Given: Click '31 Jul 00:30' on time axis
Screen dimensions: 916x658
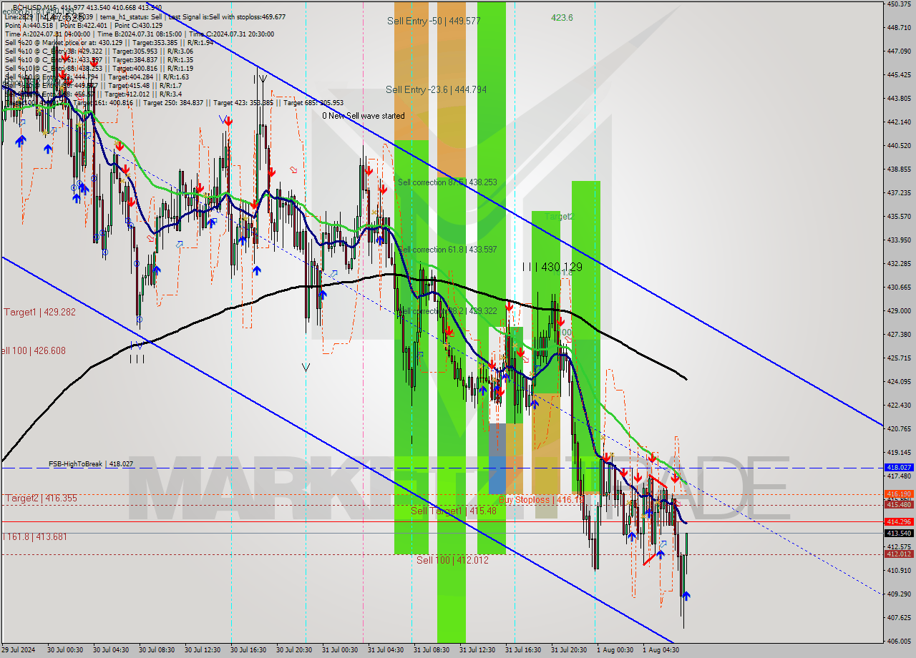Looking at the screenshot, I should point(340,650).
